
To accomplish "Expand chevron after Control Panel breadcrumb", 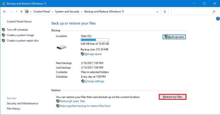I will pos(52,12).
